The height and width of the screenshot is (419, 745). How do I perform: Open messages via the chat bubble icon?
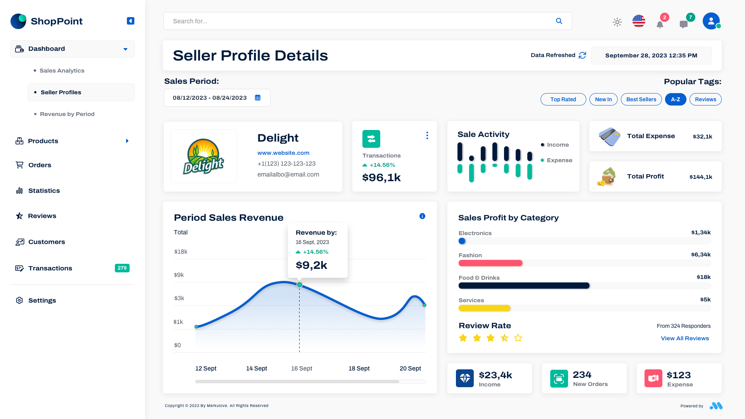[x=684, y=24]
